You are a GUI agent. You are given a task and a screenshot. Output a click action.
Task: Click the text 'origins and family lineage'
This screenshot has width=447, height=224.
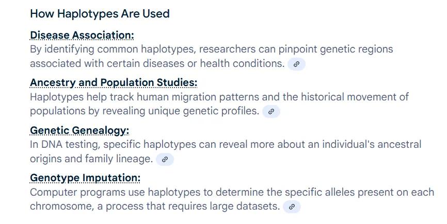[x=91, y=159]
